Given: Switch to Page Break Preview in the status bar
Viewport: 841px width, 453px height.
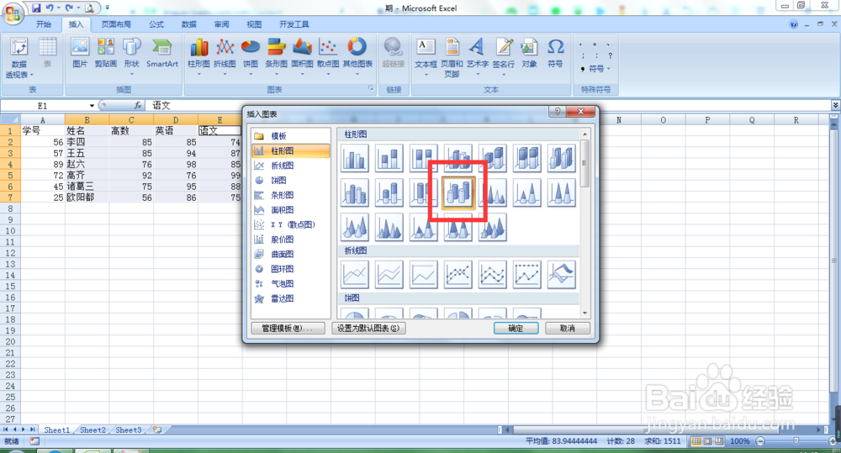Looking at the screenshot, I should (719, 441).
